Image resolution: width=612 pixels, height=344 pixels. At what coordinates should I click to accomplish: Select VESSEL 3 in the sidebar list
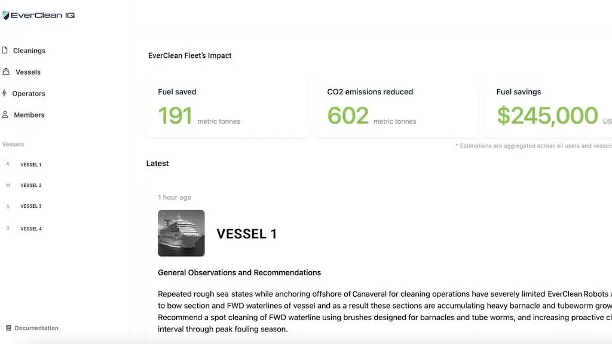31,206
